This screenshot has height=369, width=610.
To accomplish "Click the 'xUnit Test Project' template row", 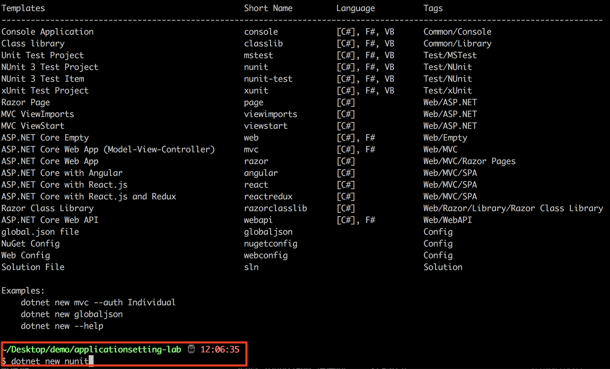I will [x=45, y=91].
